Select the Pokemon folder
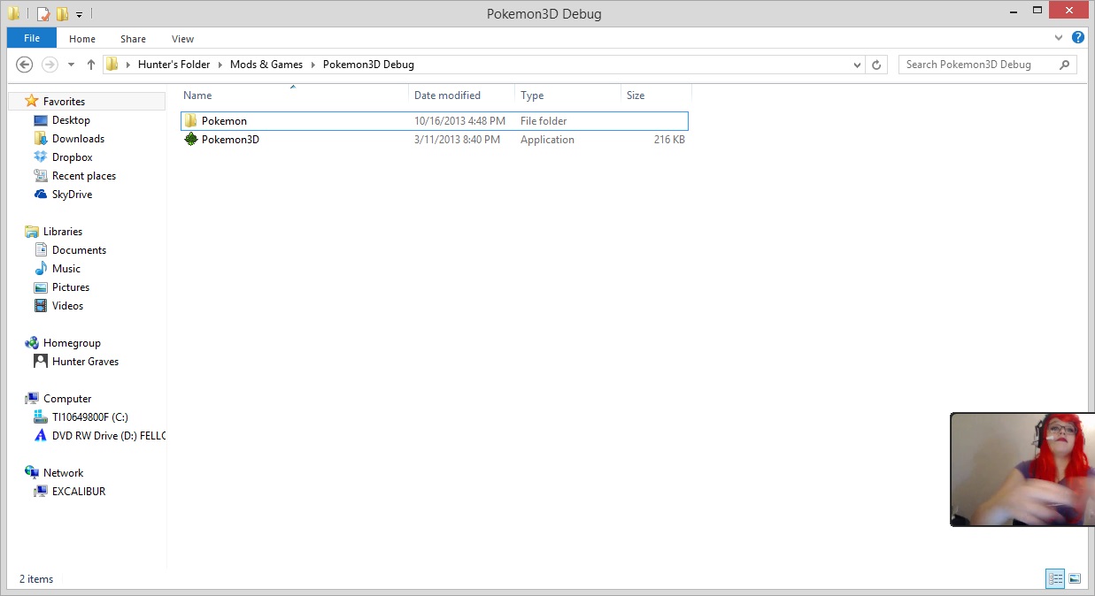 (434, 121)
